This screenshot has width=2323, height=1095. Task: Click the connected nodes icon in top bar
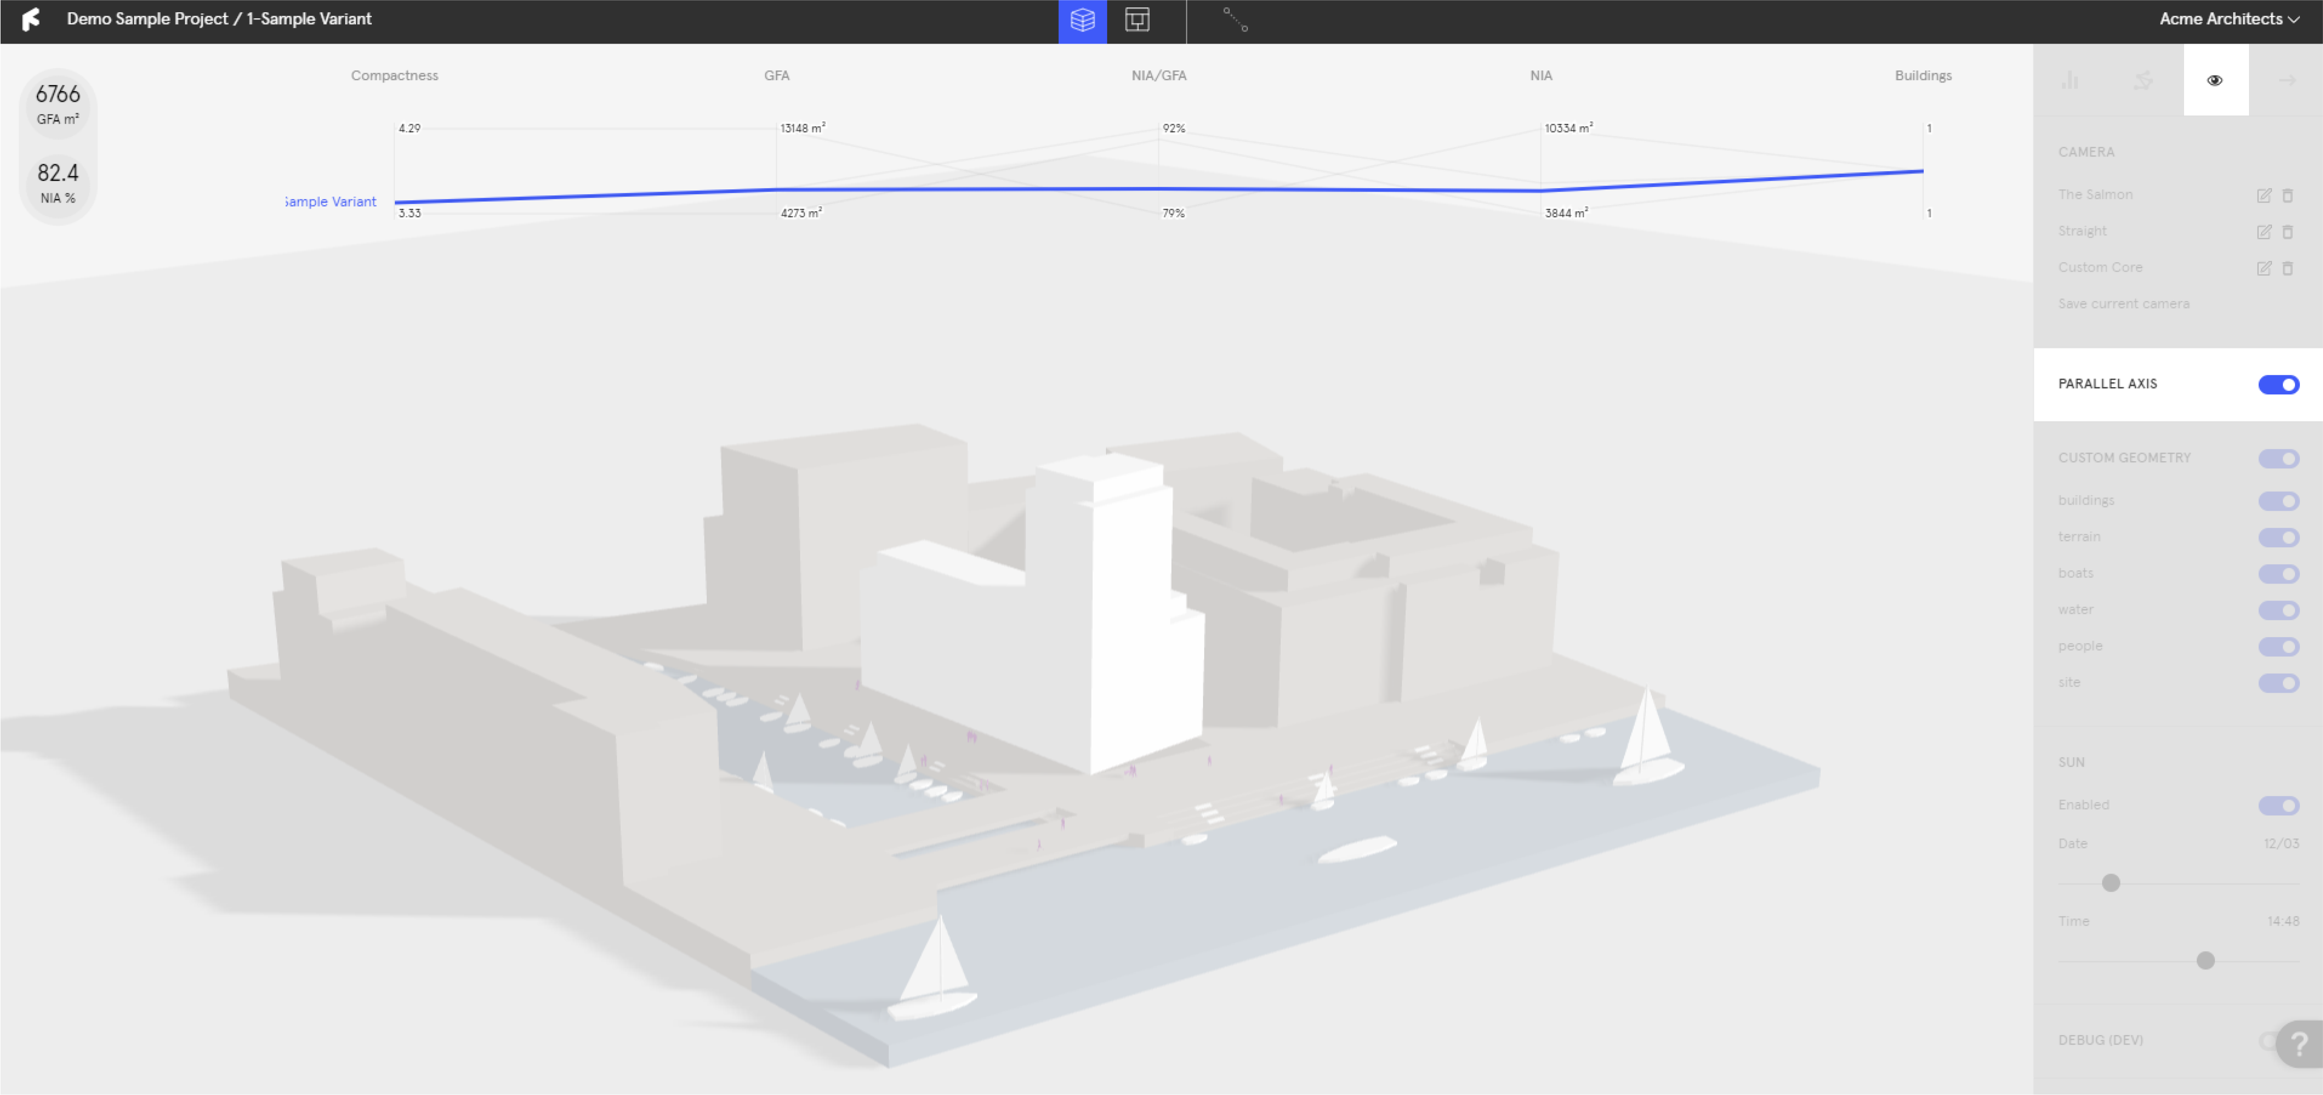tap(1235, 20)
